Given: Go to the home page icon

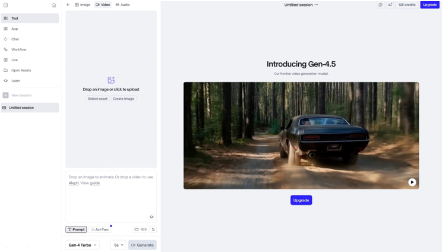Looking at the screenshot, I should point(53,5).
